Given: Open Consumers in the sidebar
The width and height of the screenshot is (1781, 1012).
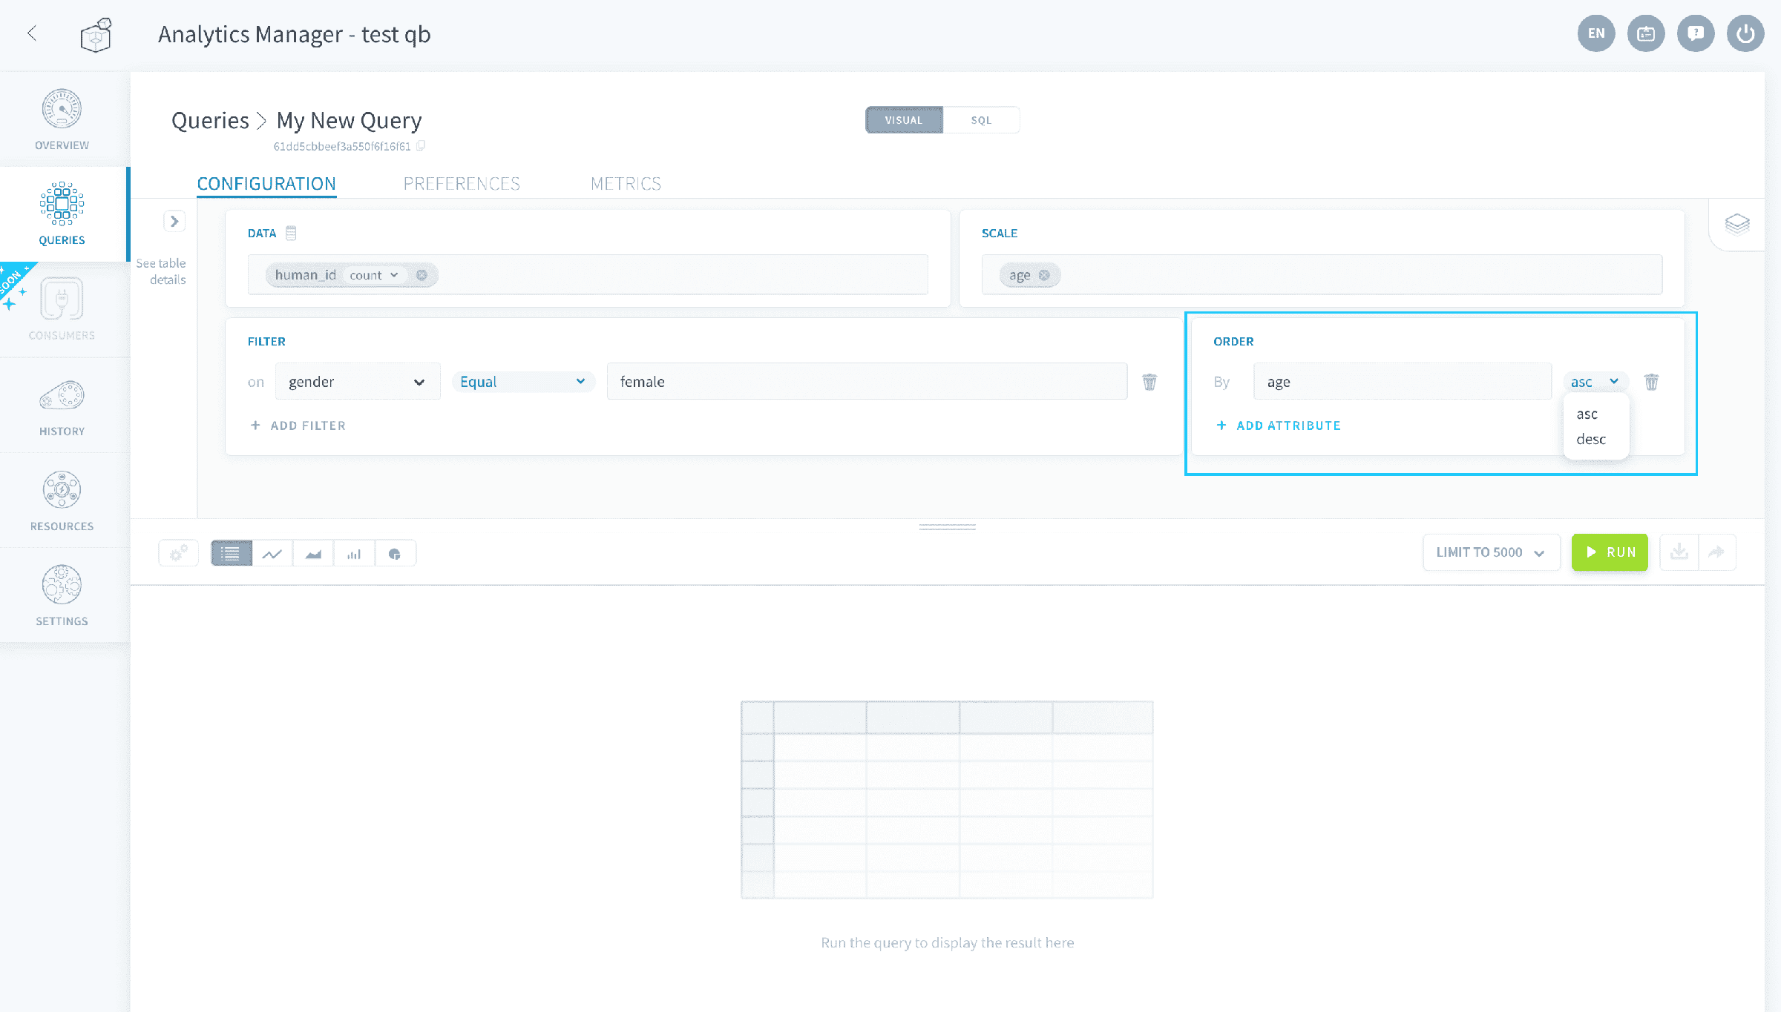Looking at the screenshot, I should pos(62,309).
